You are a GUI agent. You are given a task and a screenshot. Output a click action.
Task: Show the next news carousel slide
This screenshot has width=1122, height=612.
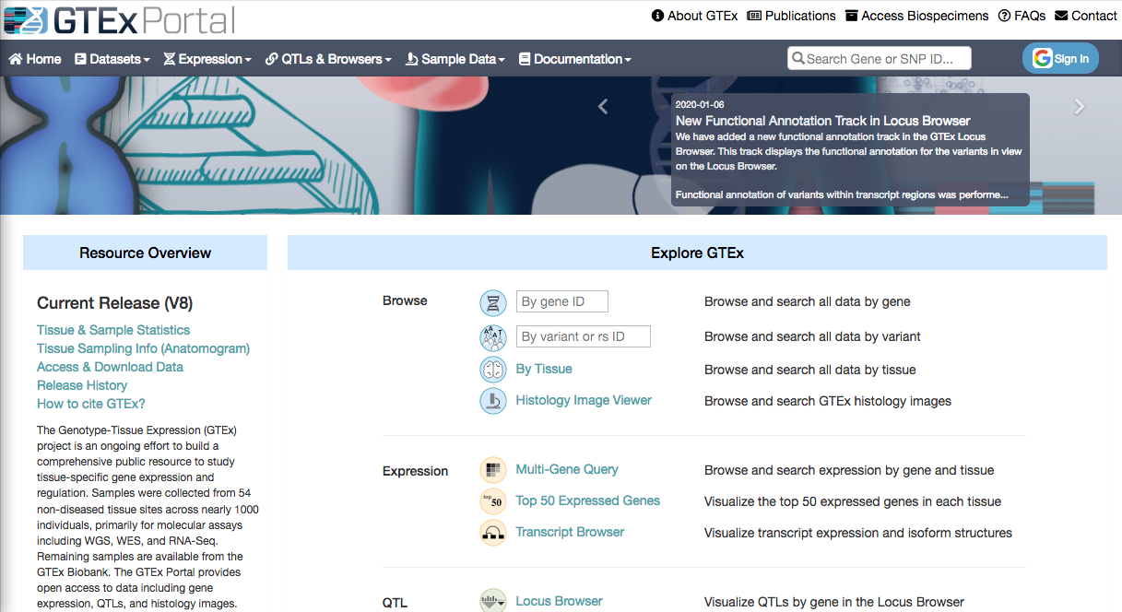click(x=1080, y=107)
